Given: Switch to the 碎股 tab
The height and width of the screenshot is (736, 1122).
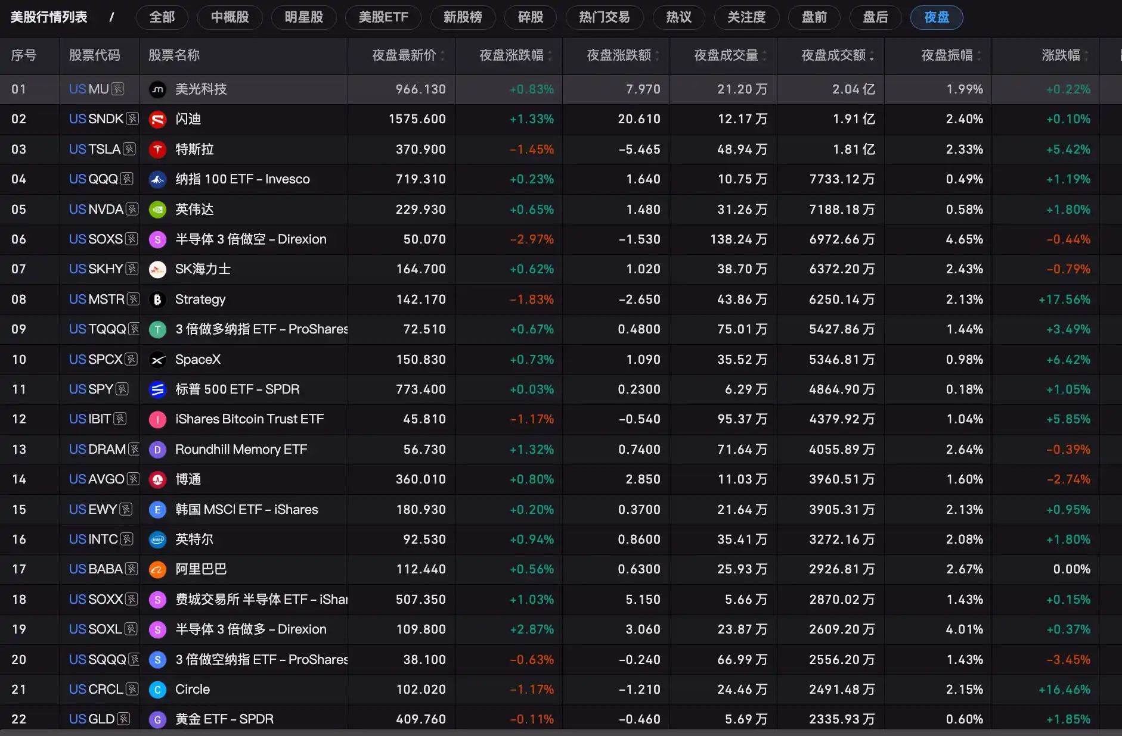Looking at the screenshot, I should tap(531, 17).
